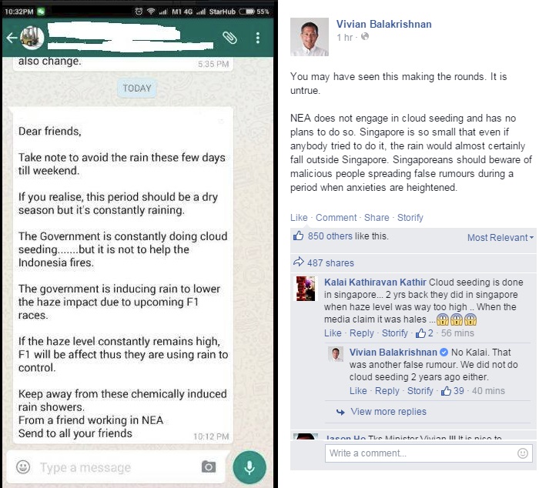Click the smiley icon in comment box

pyautogui.click(x=523, y=453)
